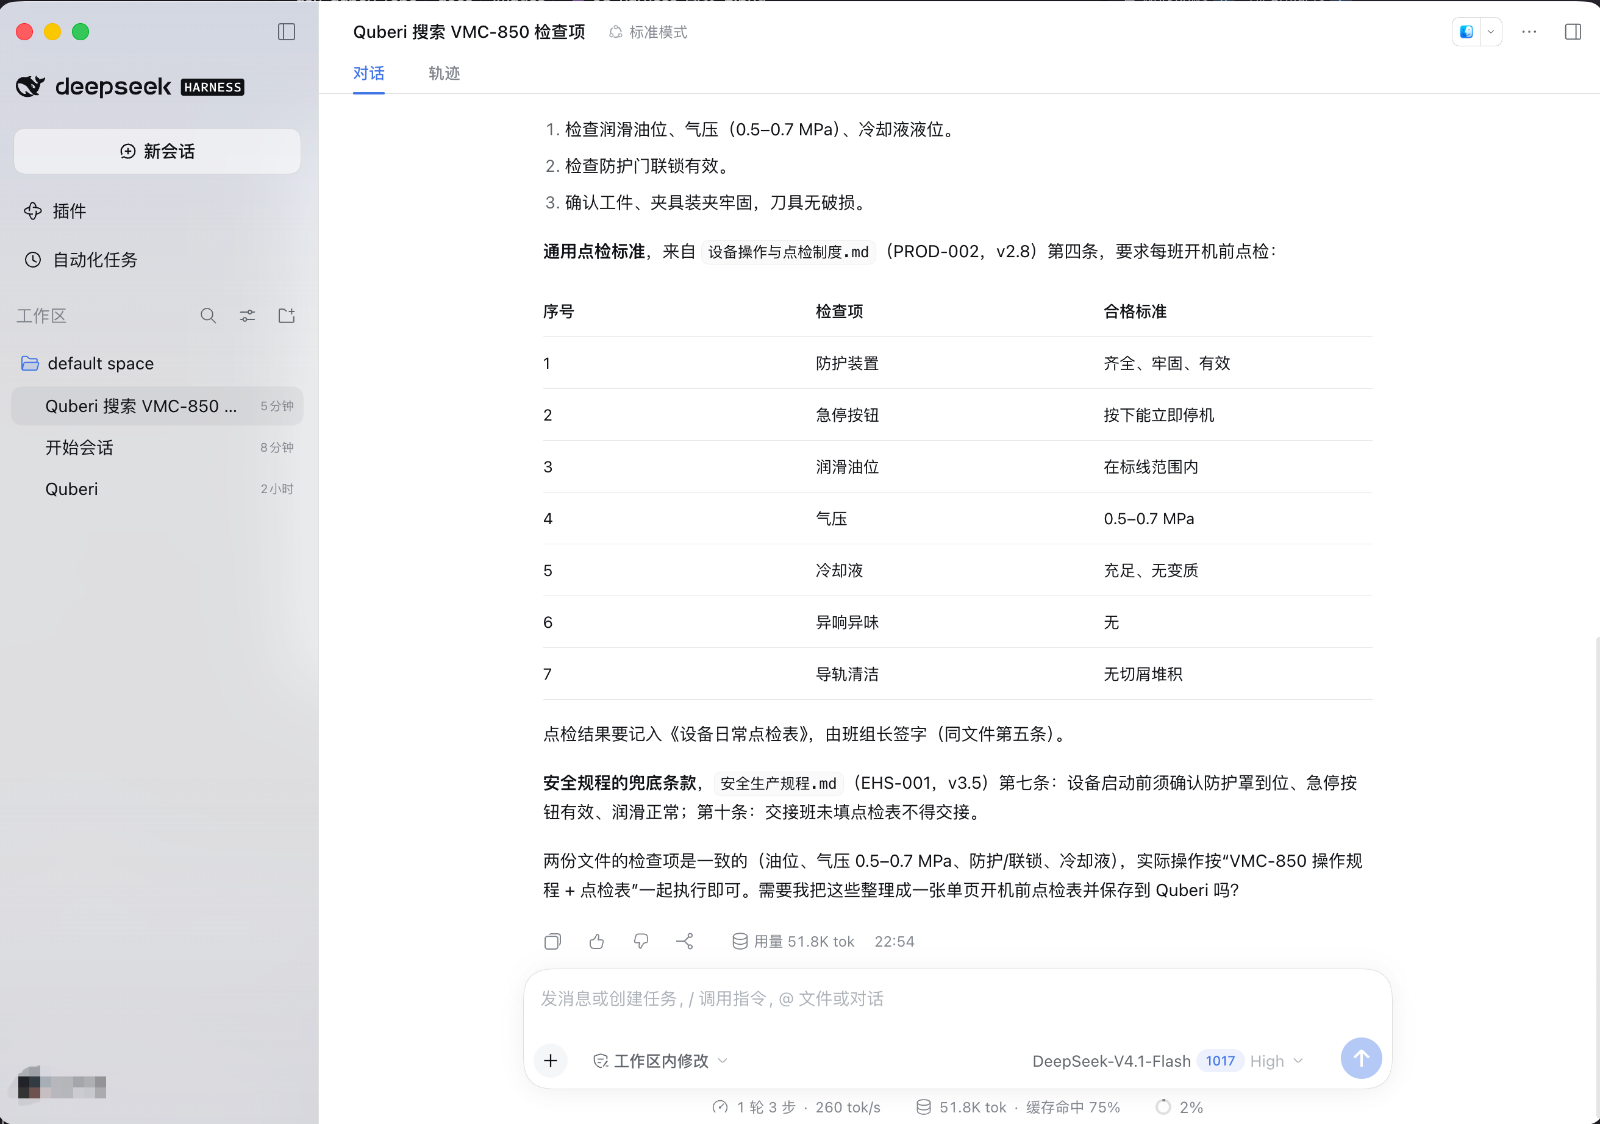Focus the message input field
Viewport: 1600px width, 1124px height.
point(957,999)
